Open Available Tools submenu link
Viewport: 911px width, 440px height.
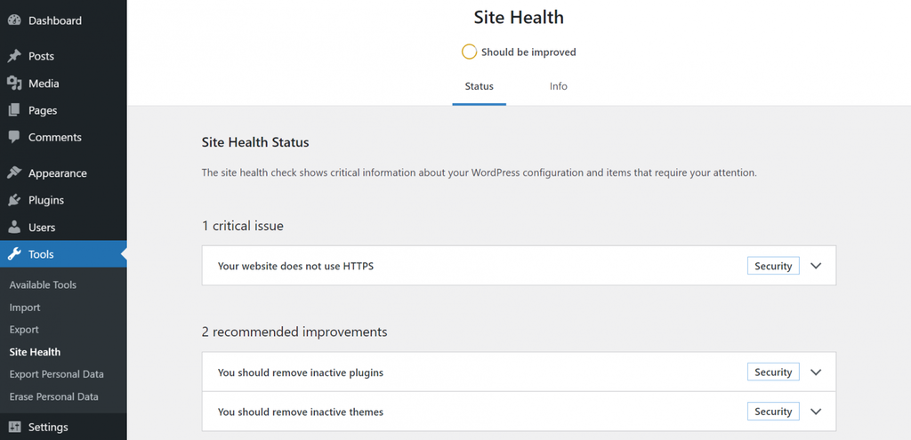pyautogui.click(x=43, y=285)
